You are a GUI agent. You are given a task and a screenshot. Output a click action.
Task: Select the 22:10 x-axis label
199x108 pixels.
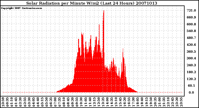click(x=168, y=102)
